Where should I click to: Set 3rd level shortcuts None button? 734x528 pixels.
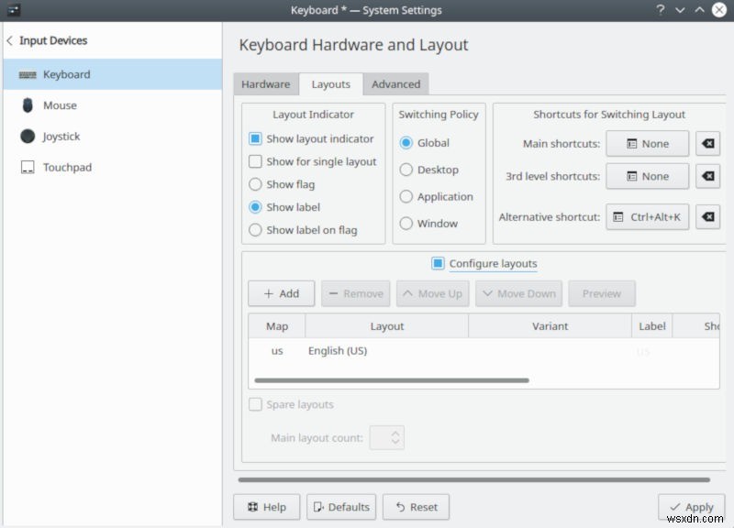pos(648,176)
